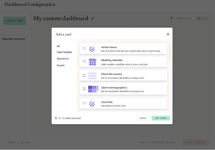215x150 pixels.
Task: Select the Client demographics checkbox
Action: 84,89
